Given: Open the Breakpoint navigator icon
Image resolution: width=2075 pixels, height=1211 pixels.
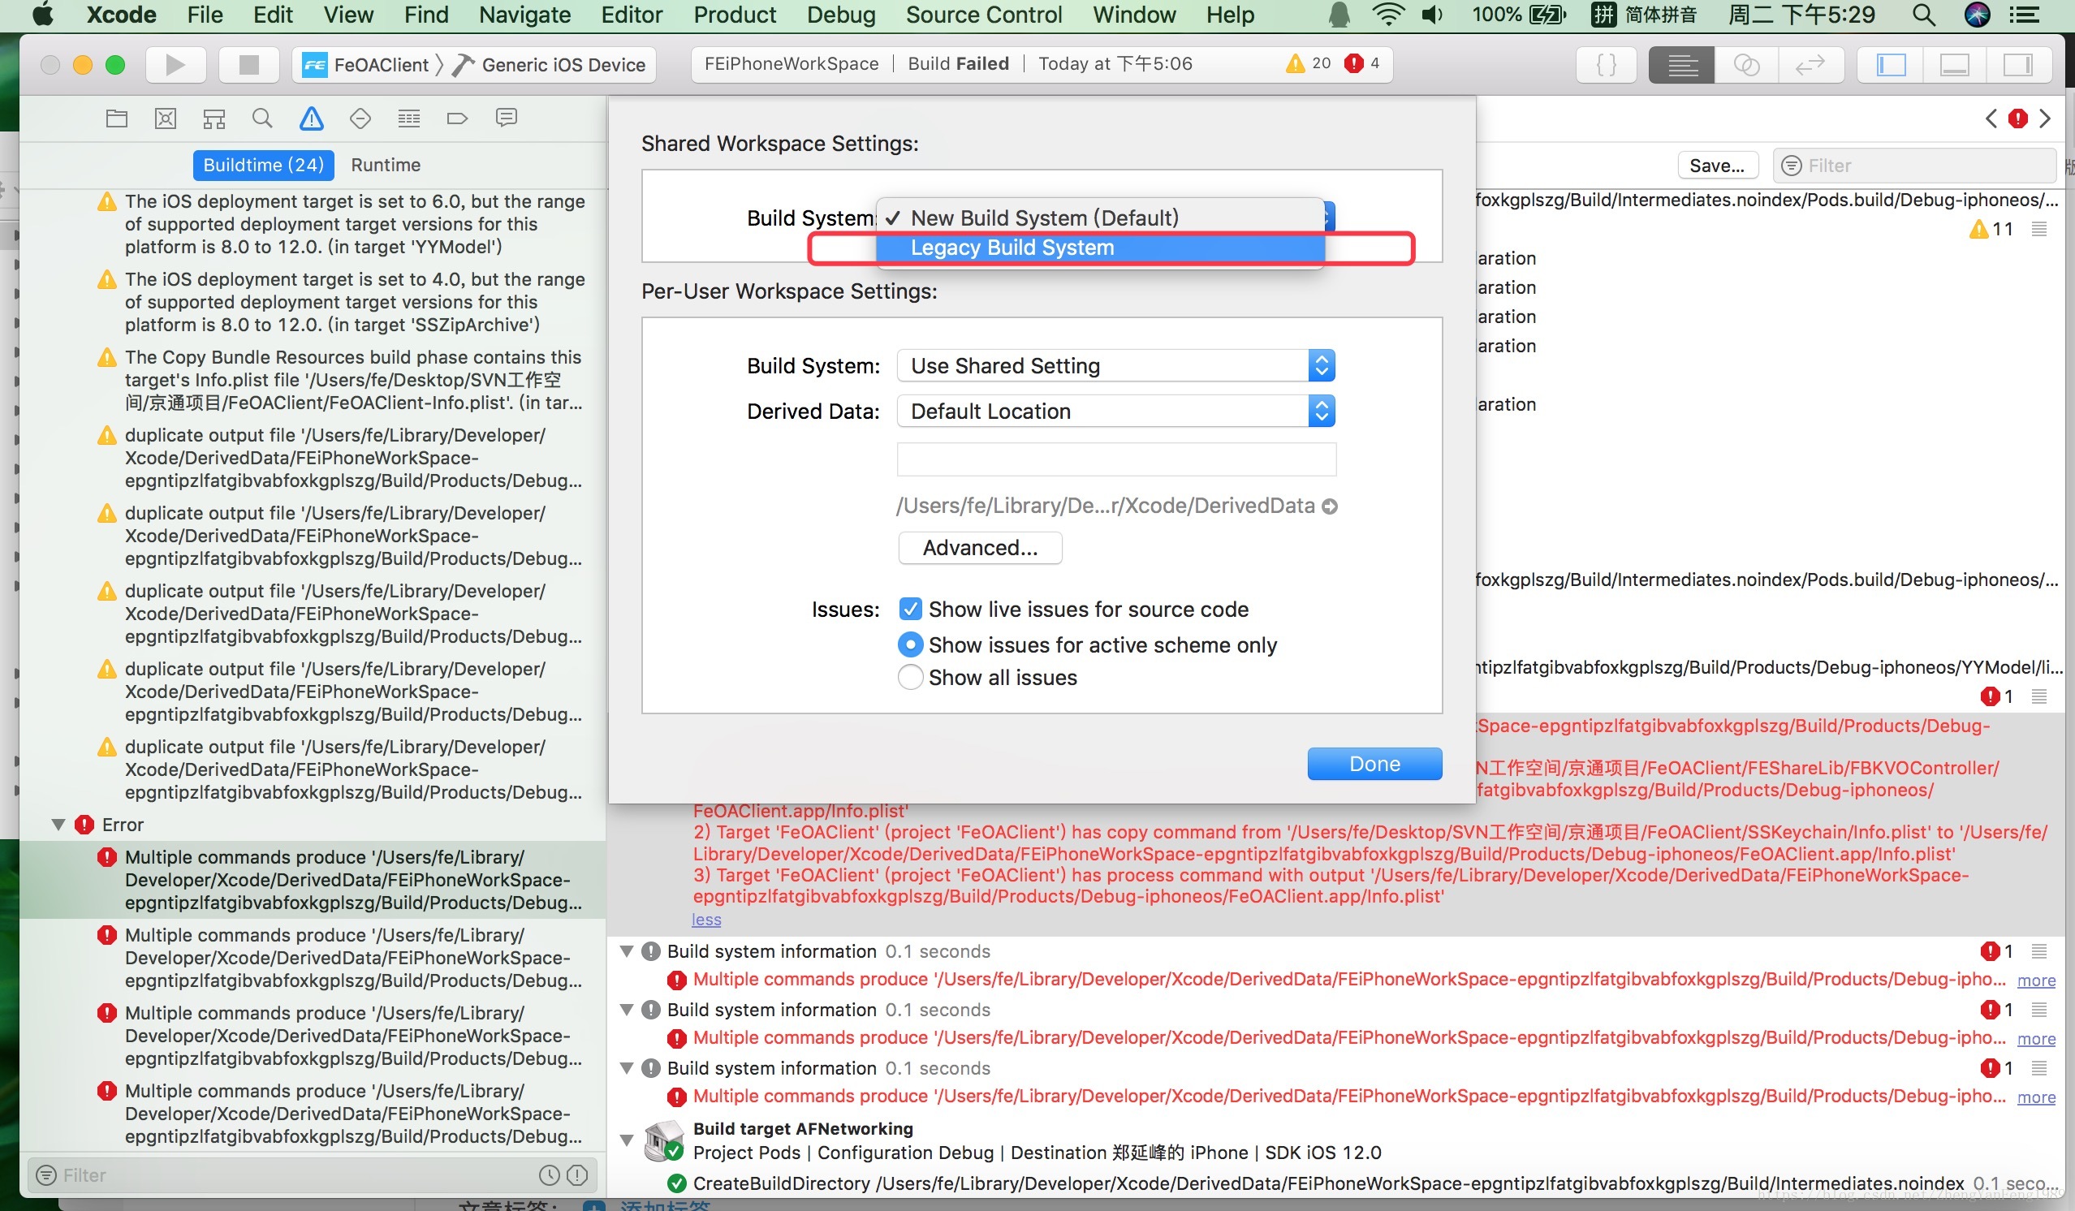Looking at the screenshot, I should tap(457, 119).
